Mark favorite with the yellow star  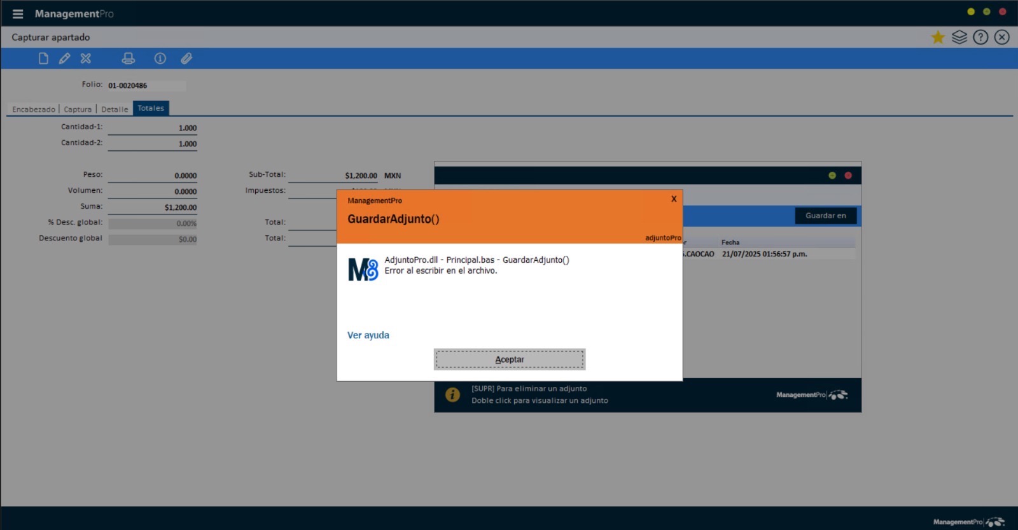tap(938, 38)
